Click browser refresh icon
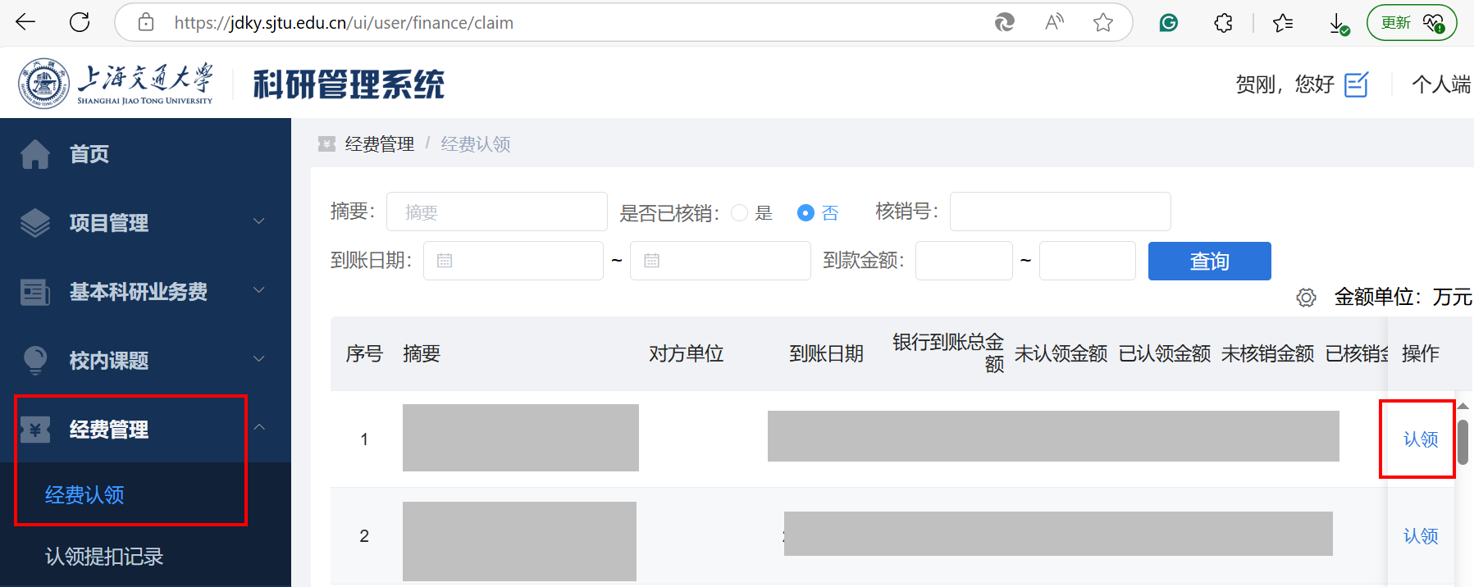 click(x=80, y=22)
